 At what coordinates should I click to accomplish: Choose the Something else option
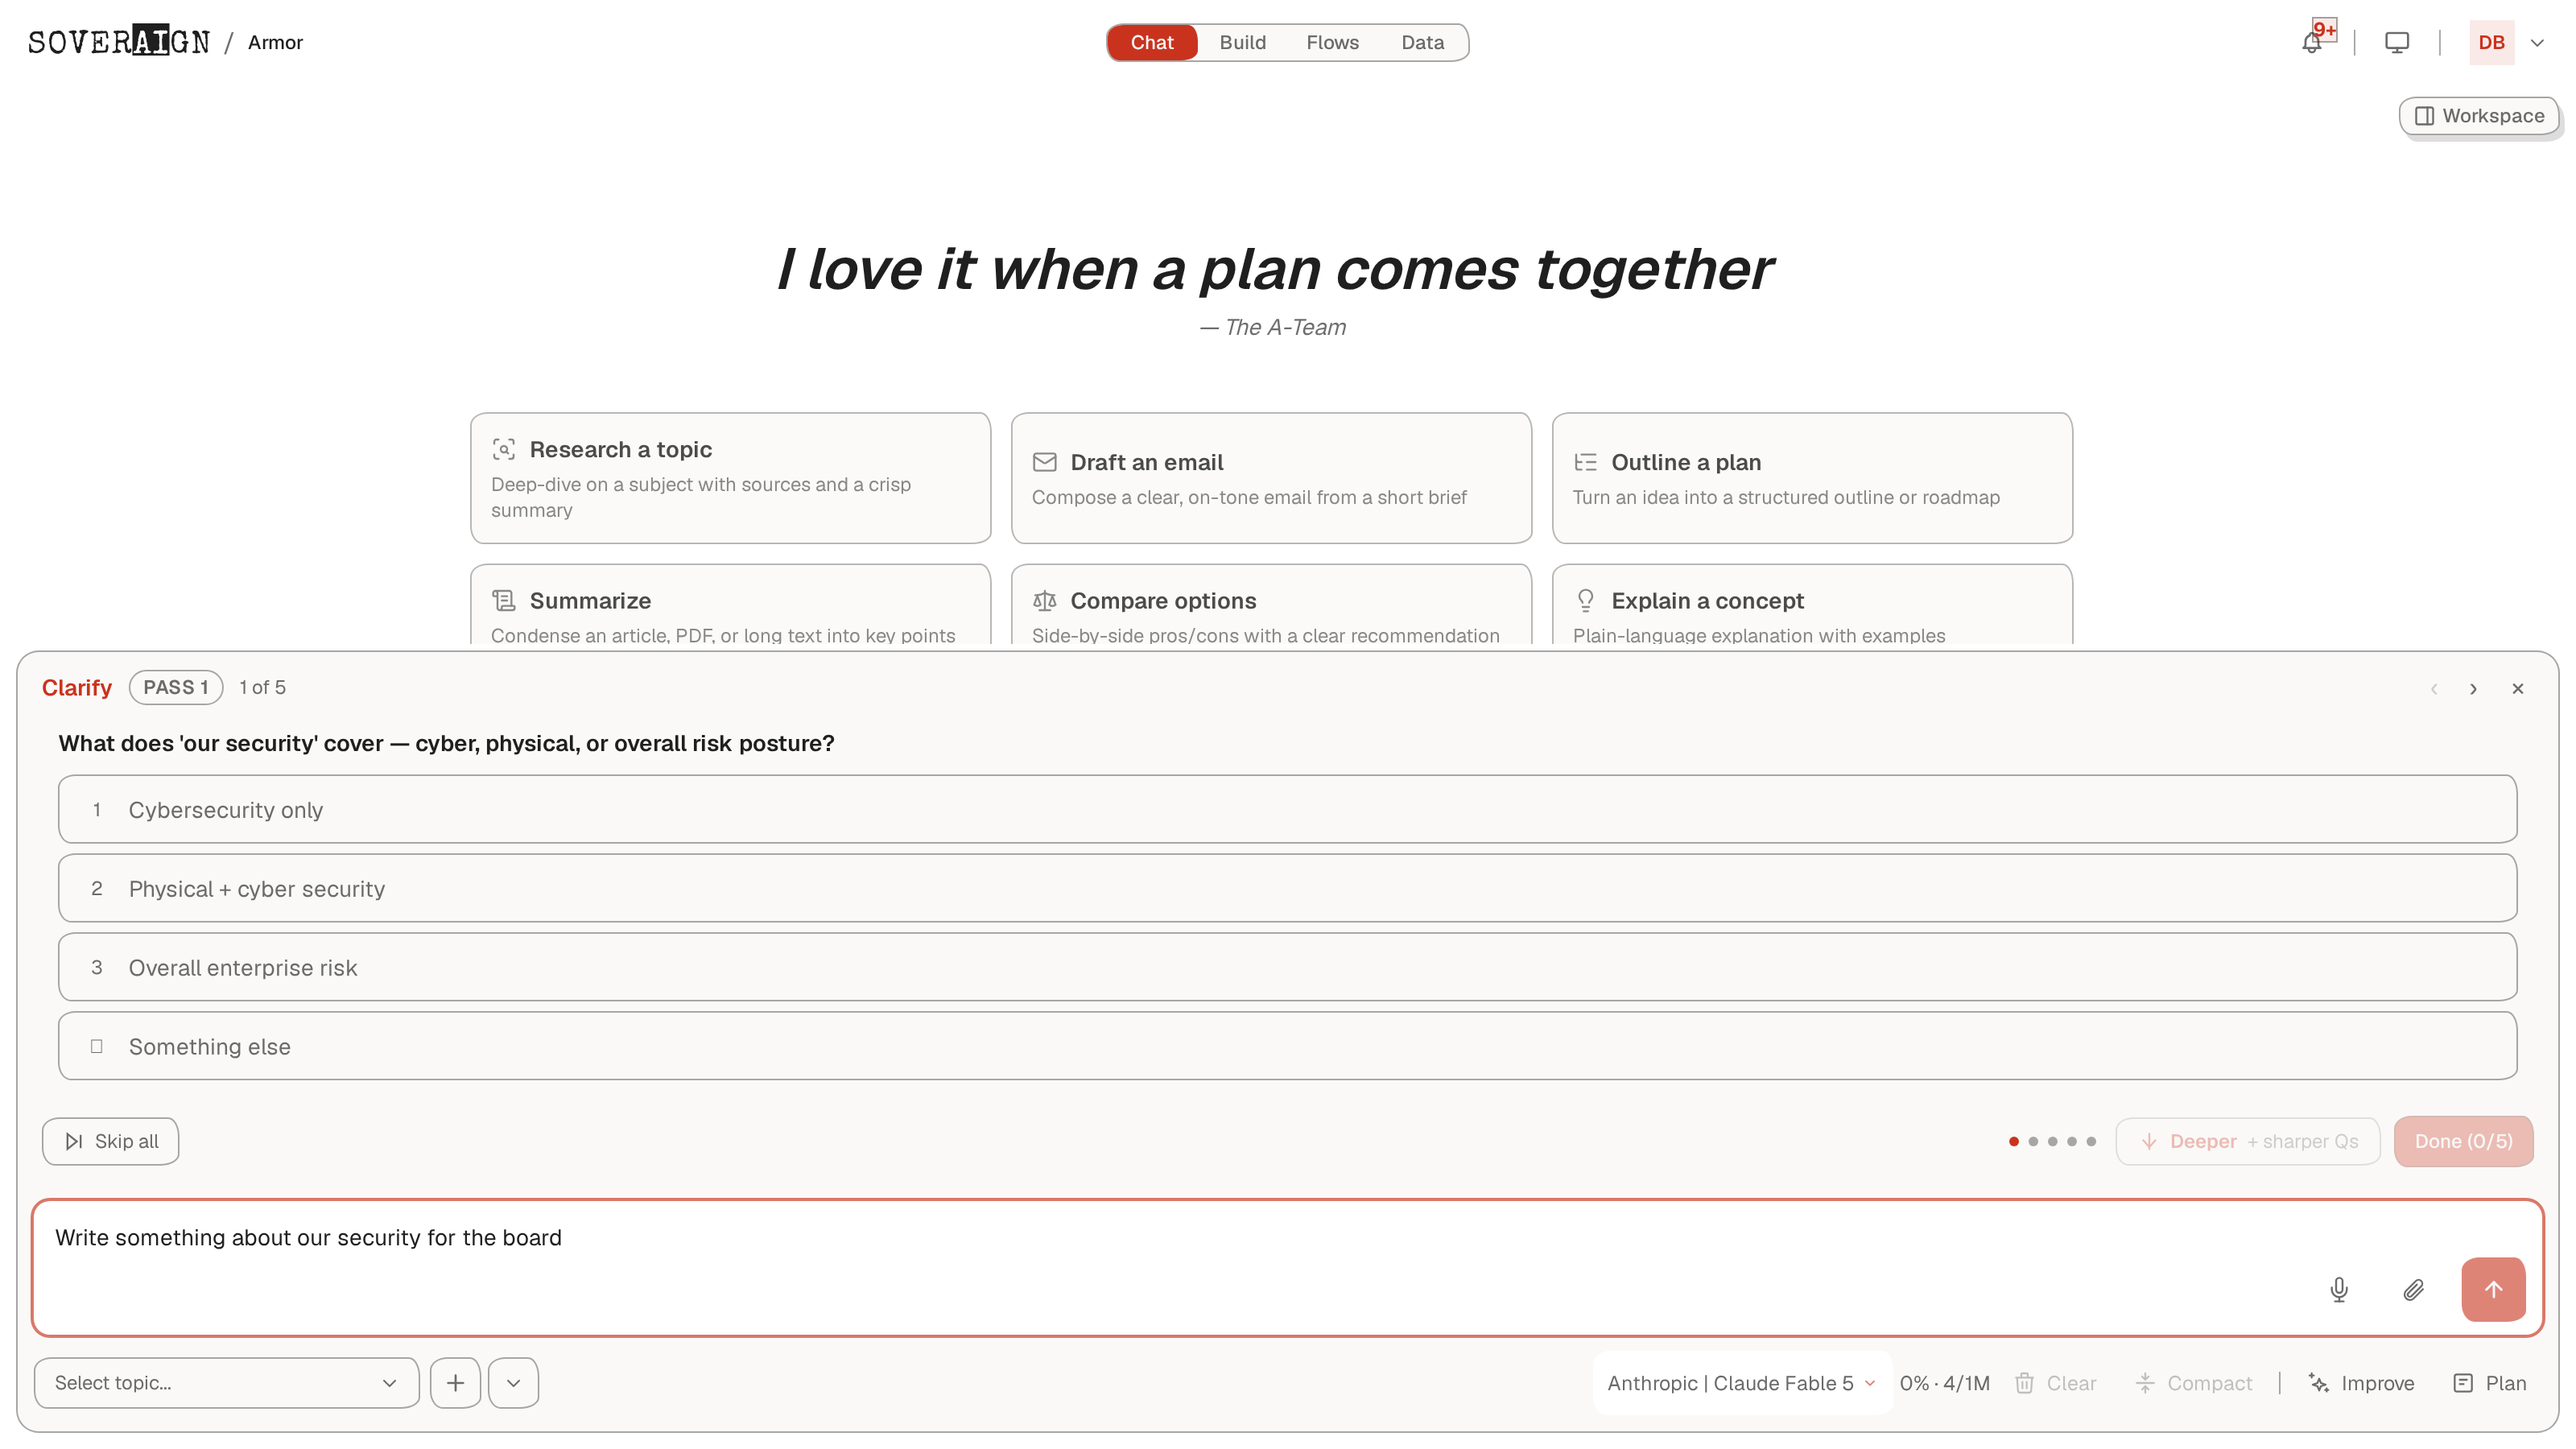pos(1287,1046)
